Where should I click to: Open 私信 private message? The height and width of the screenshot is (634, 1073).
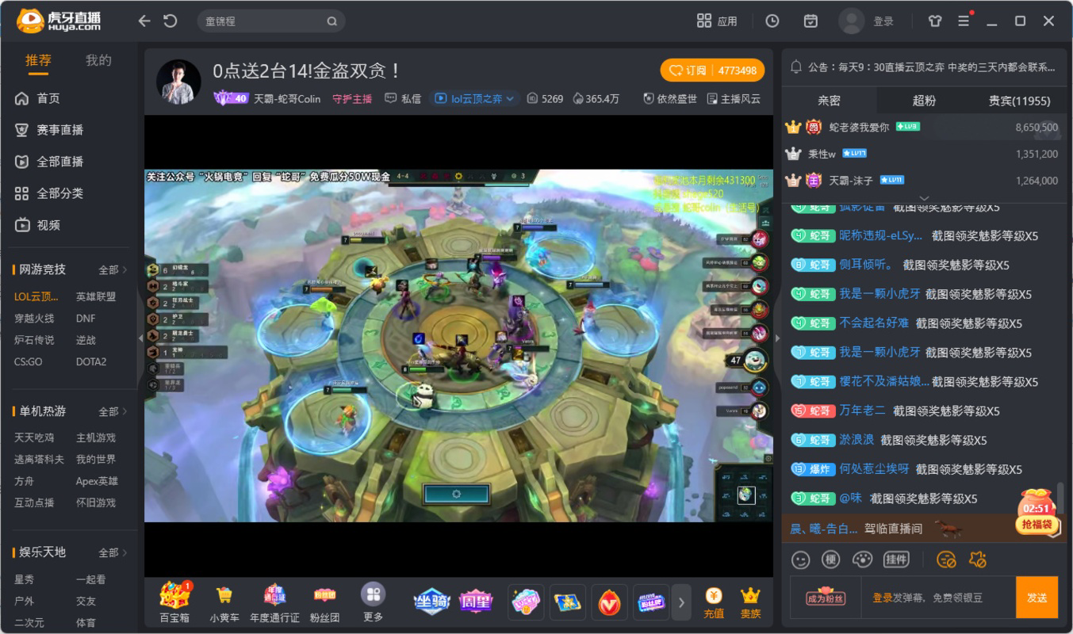coord(403,99)
